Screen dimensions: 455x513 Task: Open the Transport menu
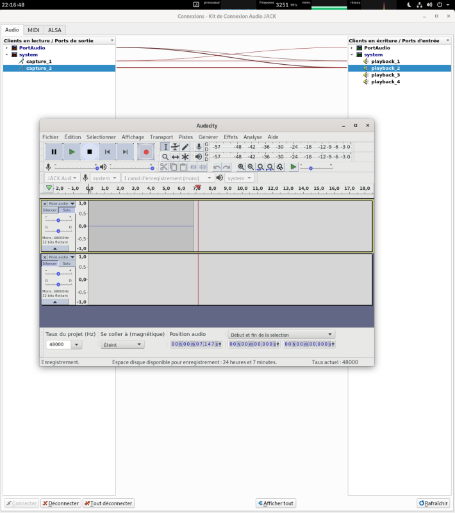[x=161, y=137]
